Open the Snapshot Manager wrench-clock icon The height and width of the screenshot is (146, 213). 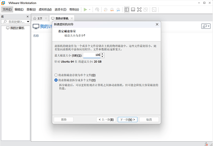(x=118, y=10)
